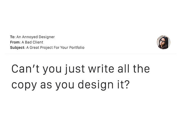The width and height of the screenshot is (182, 126).
Task: Select recipient "An Annoyed Designer"
Action: click(x=36, y=37)
